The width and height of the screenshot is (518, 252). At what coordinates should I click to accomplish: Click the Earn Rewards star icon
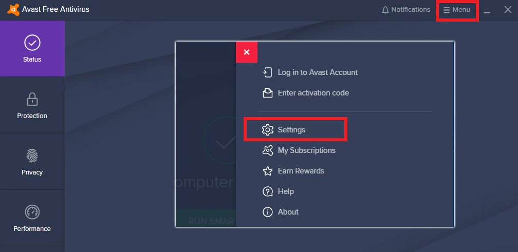pos(268,171)
